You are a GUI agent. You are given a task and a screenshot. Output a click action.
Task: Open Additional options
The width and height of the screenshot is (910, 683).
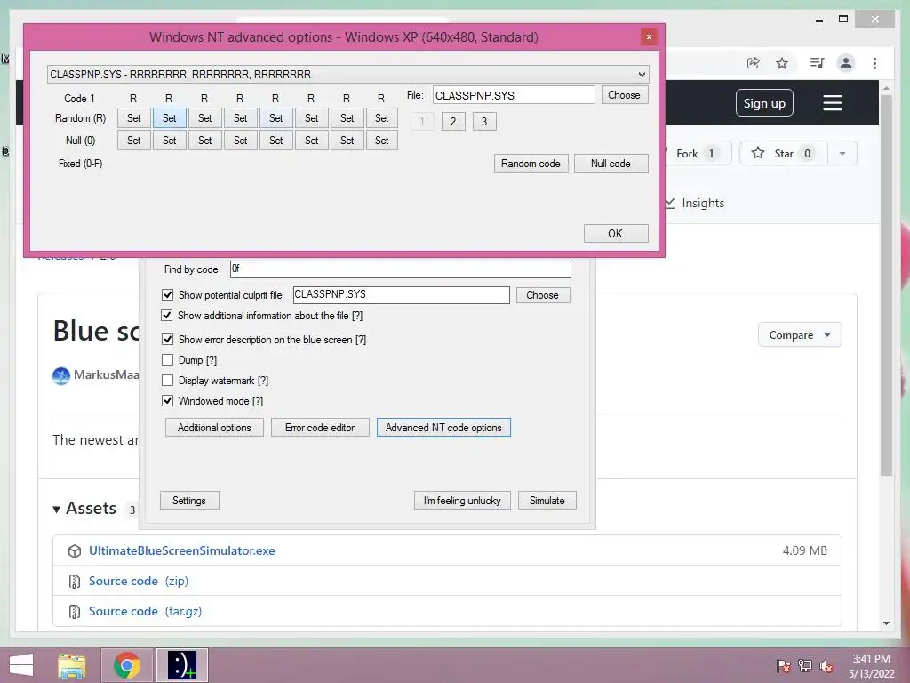click(x=214, y=428)
